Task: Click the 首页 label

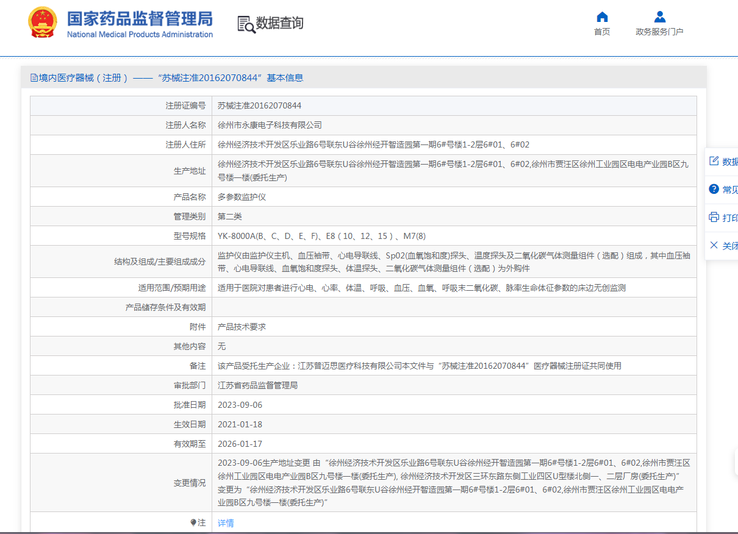Action: pyautogui.click(x=602, y=32)
